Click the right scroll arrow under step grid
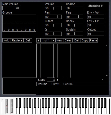The width and height of the screenshot is (111, 115). click(x=102, y=80)
